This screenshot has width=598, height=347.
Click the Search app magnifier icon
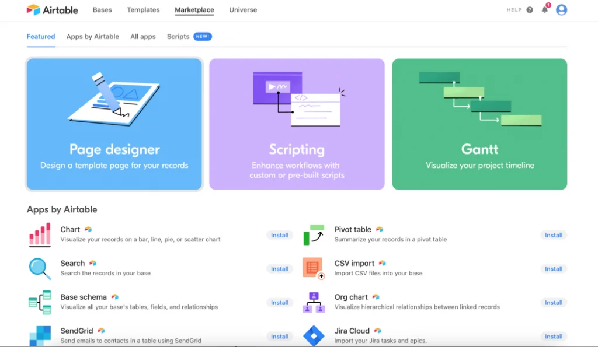40,268
